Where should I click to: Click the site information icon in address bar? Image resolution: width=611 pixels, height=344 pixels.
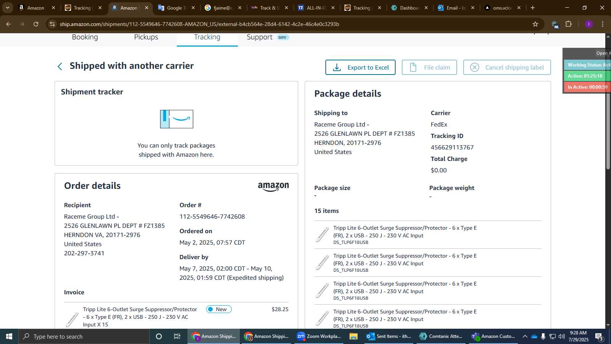click(x=52, y=24)
